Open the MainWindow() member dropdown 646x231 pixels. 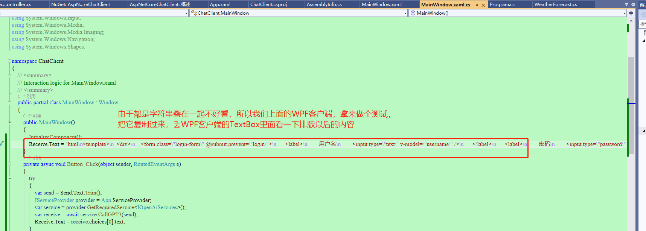pos(624,13)
